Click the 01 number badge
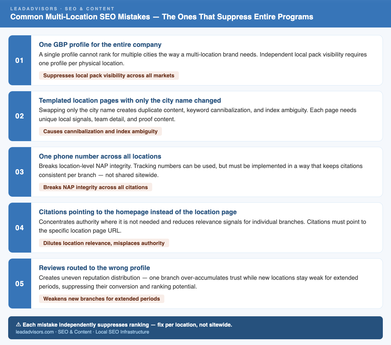This screenshot has width=391, height=345. coord(20,60)
